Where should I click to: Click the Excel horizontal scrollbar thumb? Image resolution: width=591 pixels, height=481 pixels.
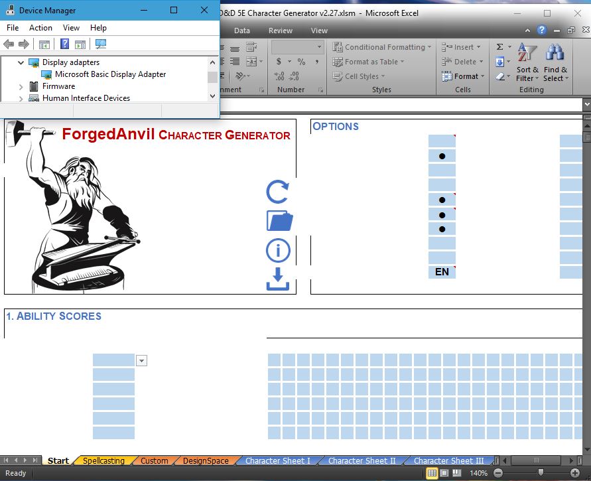(x=536, y=460)
